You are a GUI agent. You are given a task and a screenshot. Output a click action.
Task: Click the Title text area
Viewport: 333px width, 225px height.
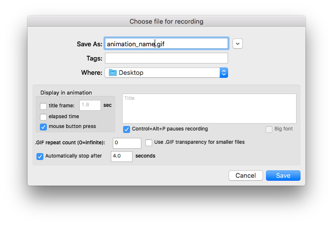click(x=209, y=108)
